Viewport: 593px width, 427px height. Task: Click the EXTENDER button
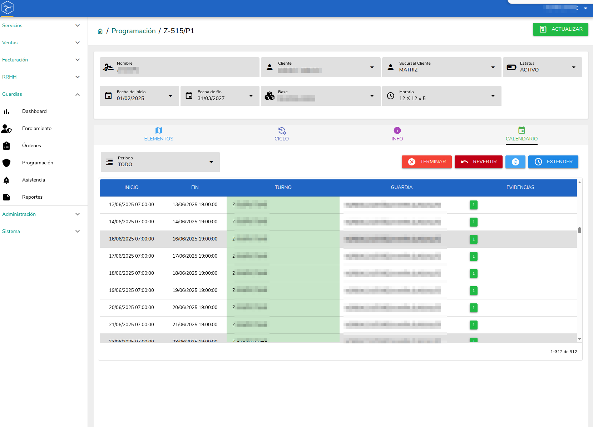point(553,162)
